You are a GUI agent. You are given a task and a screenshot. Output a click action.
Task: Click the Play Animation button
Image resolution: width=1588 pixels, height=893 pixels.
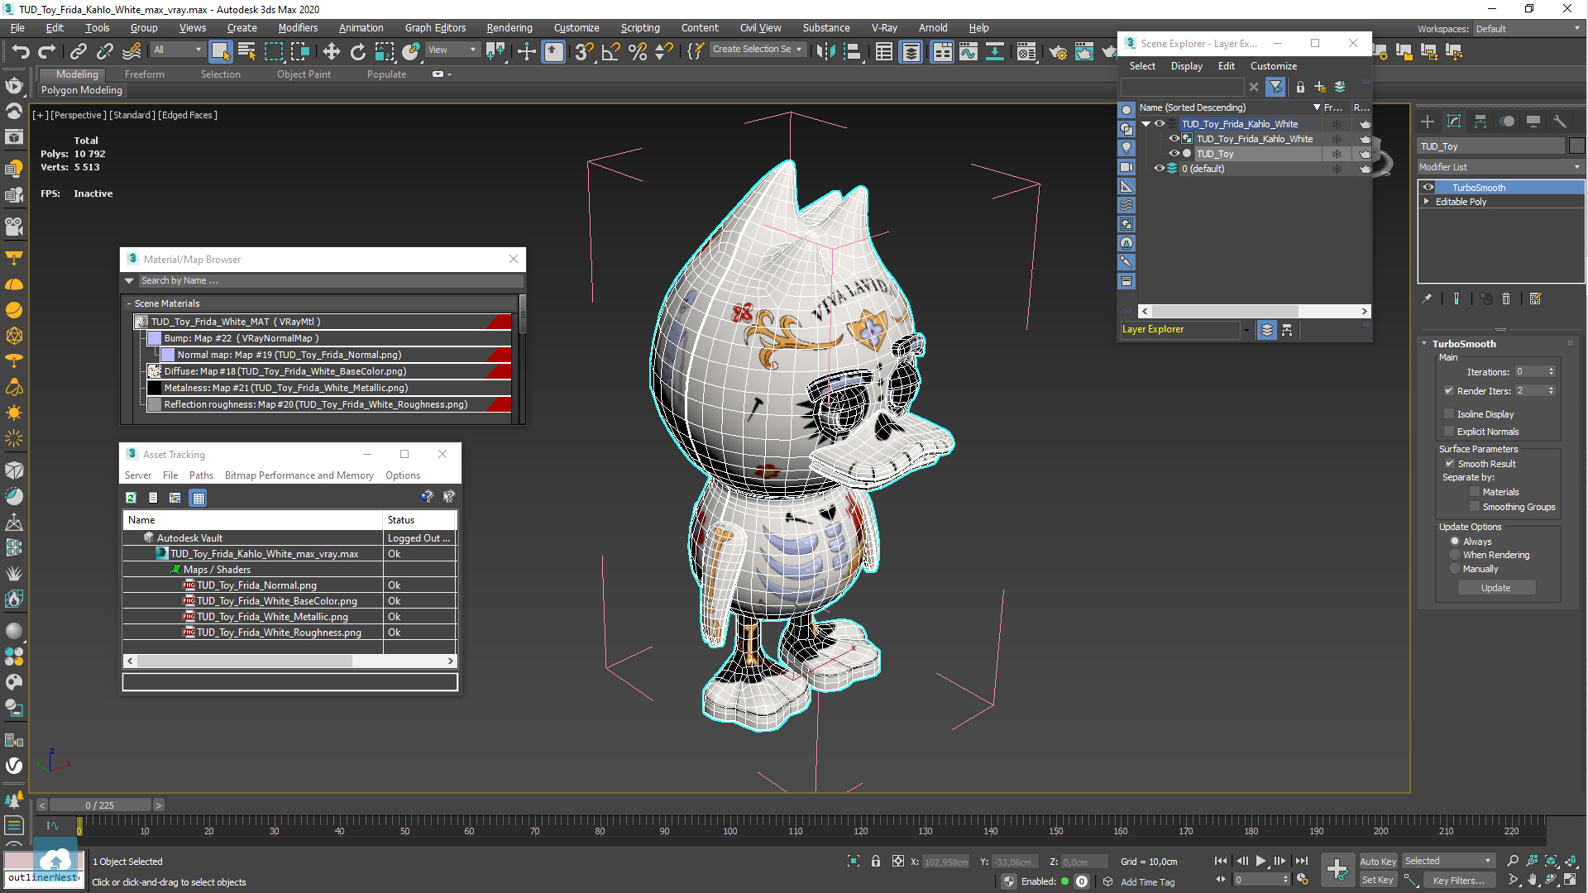click(x=1261, y=861)
